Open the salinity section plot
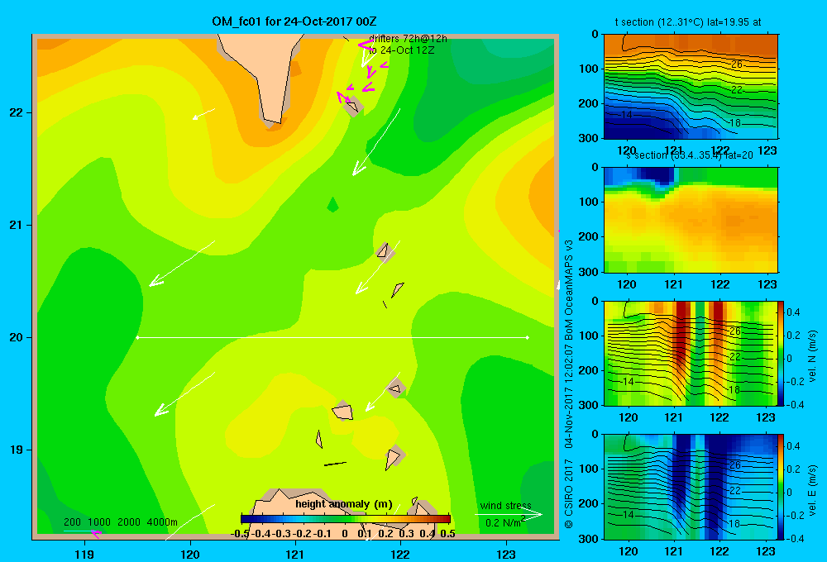Viewport: 827px width, 562px height. [691, 220]
